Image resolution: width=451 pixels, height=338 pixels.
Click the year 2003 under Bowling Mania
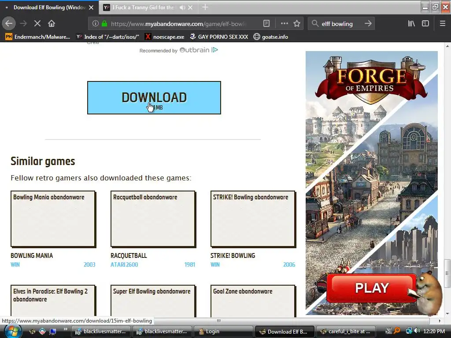point(89,265)
